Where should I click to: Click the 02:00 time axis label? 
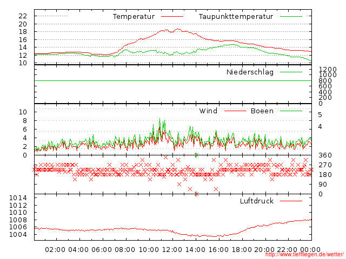tap(55, 249)
